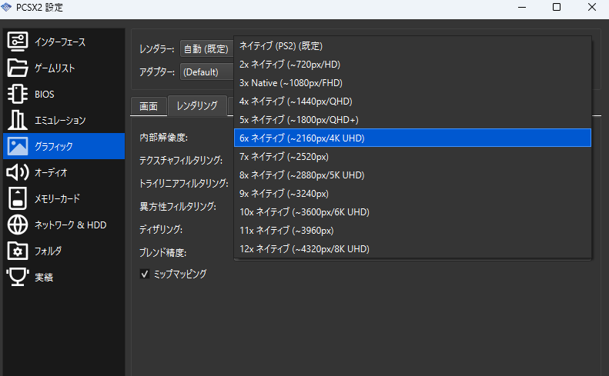Select the オーディオ speaker icon

tap(18, 172)
